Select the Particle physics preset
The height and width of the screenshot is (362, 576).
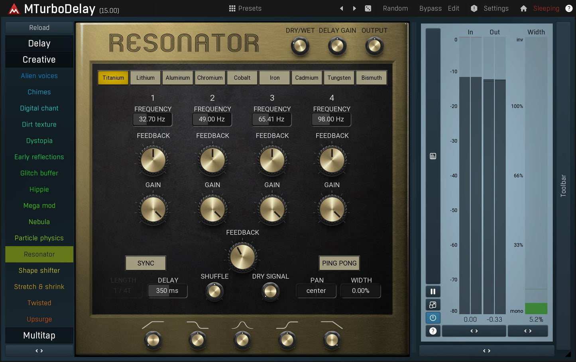pyautogui.click(x=39, y=238)
